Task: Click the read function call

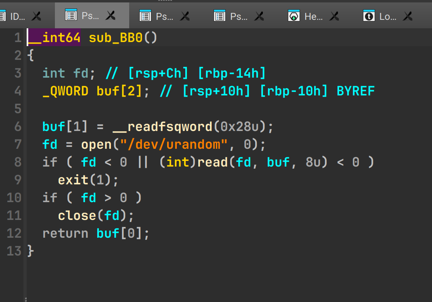Action: tap(213, 162)
